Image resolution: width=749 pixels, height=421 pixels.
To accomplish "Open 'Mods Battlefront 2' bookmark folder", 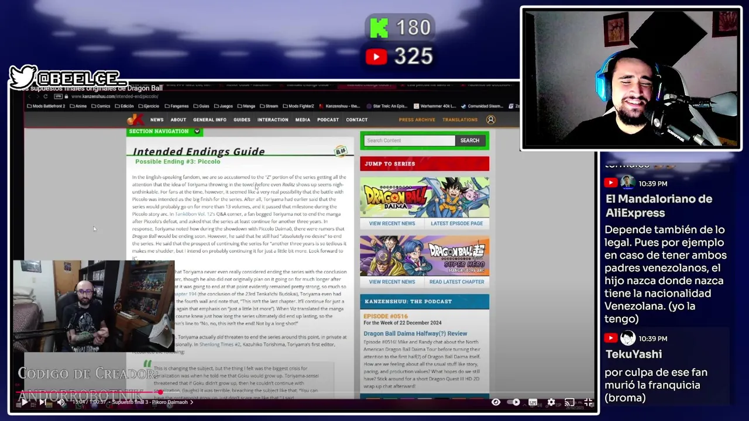I will coord(46,106).
